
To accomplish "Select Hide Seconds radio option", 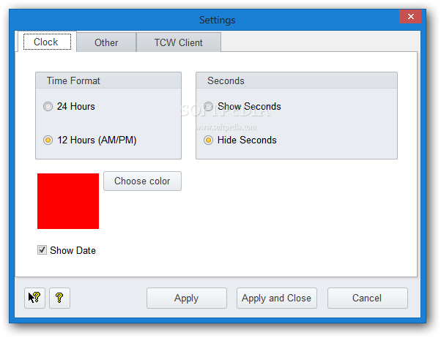I will tap(208, 140).
